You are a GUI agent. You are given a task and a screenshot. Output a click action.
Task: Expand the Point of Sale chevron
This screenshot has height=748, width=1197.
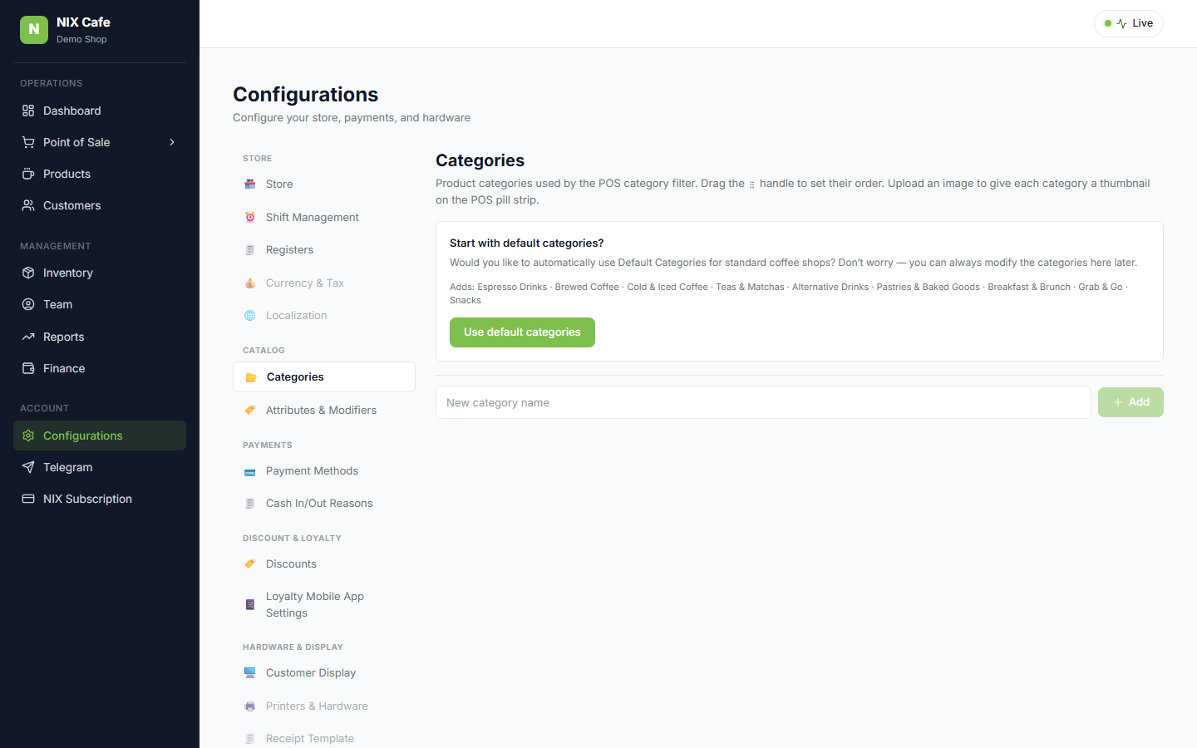tap(172, 142)
